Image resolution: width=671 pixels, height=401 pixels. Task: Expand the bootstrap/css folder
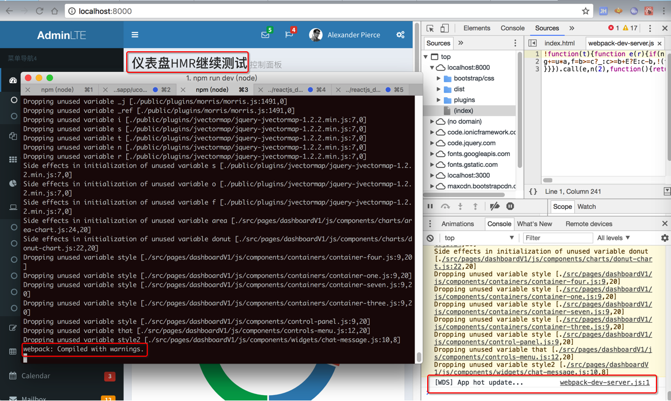pos(439,78)
